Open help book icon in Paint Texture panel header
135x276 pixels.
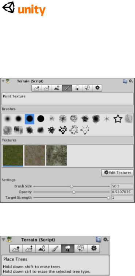(125, 81)
